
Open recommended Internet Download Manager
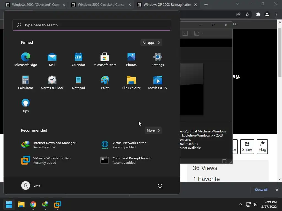pos(48,145)
